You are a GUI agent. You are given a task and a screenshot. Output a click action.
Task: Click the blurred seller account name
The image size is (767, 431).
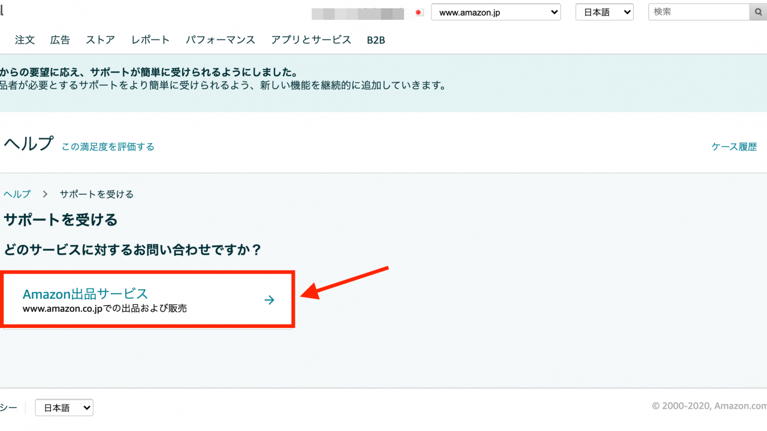click(358, 13)
